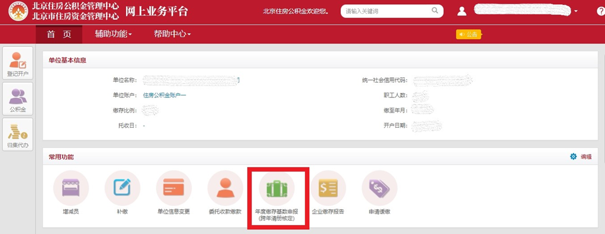Open 补缴 function icon
This screenshot has height=234, width=605.
coord(122,188)
